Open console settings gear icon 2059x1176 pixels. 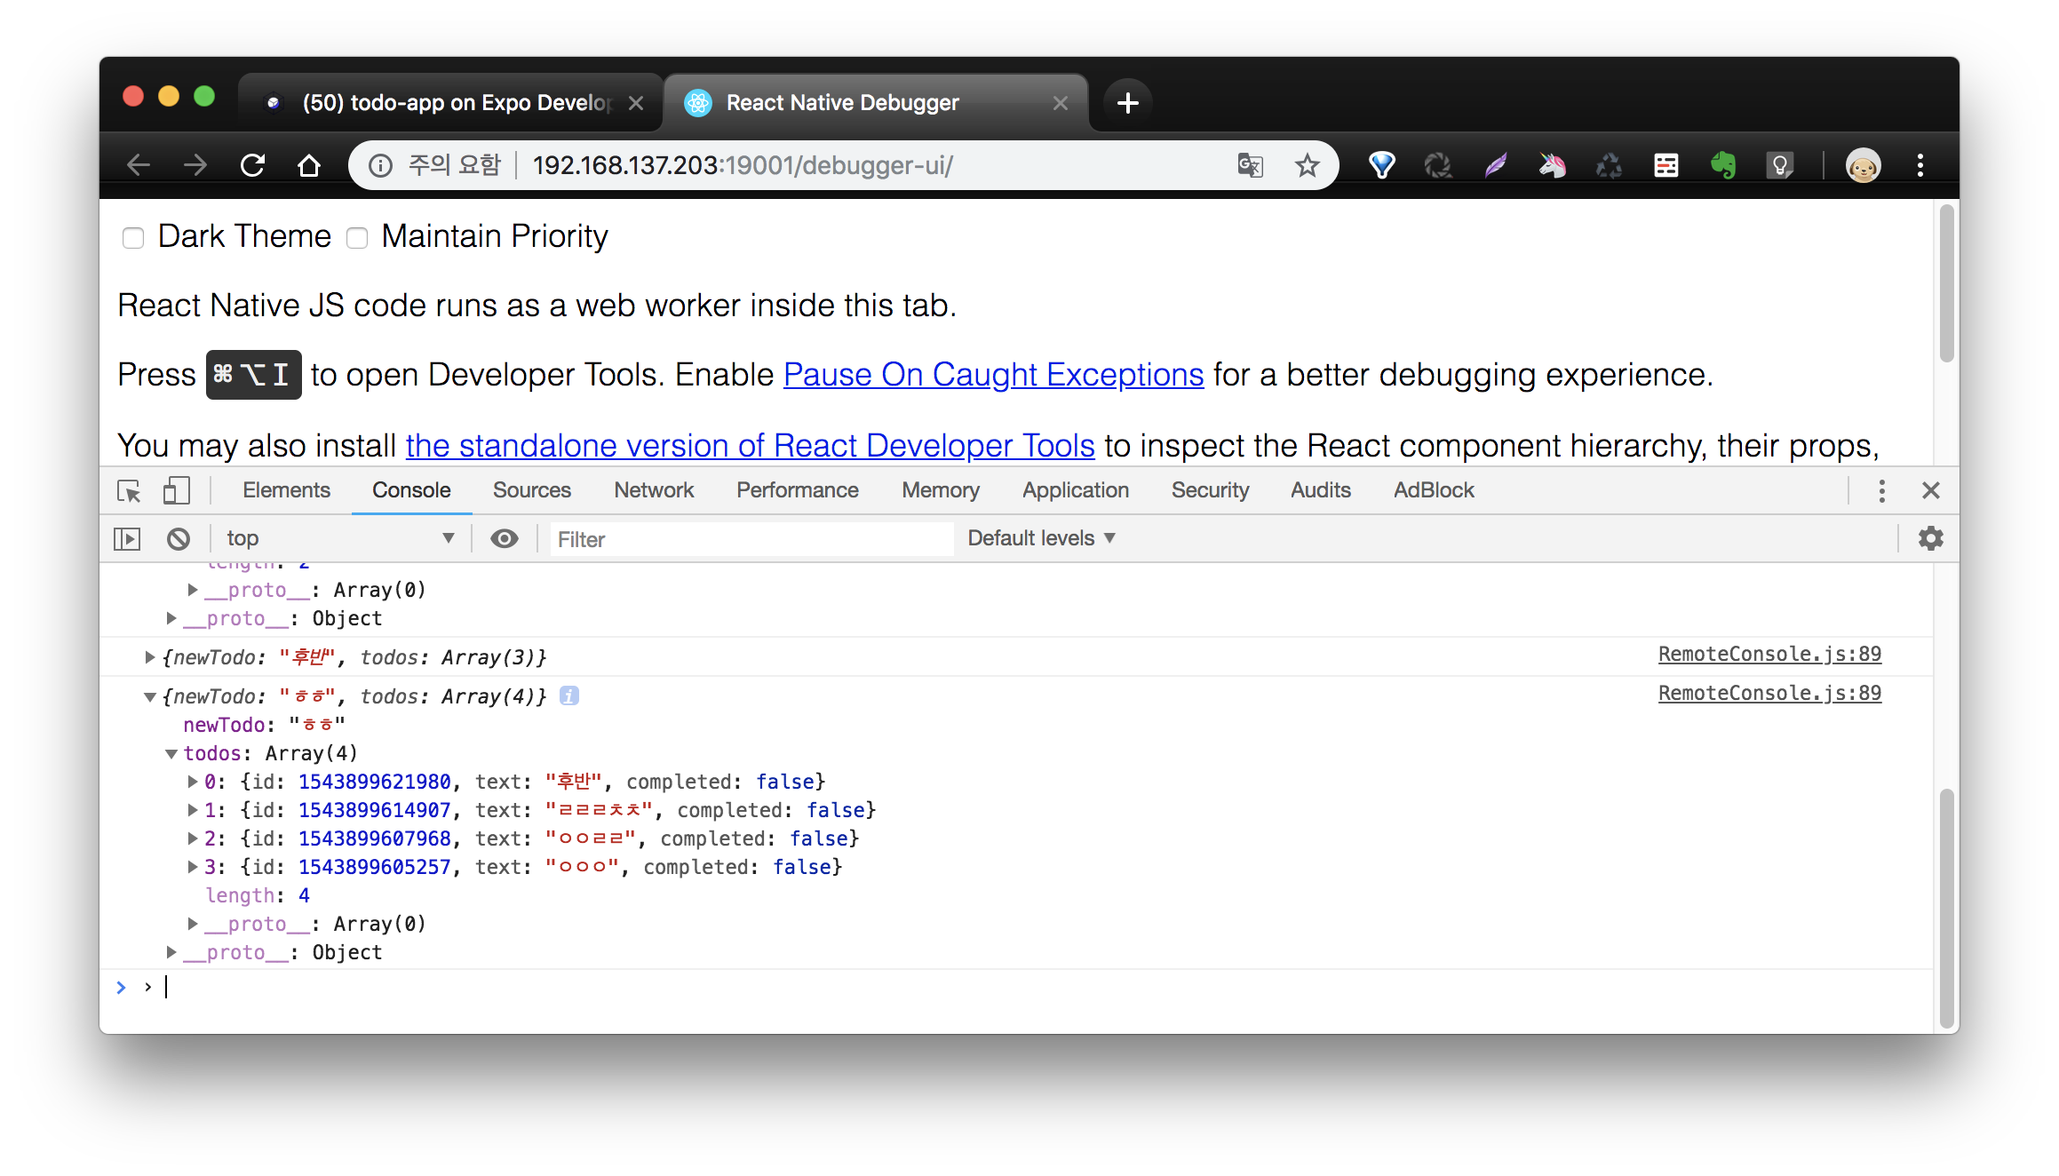1930,538
